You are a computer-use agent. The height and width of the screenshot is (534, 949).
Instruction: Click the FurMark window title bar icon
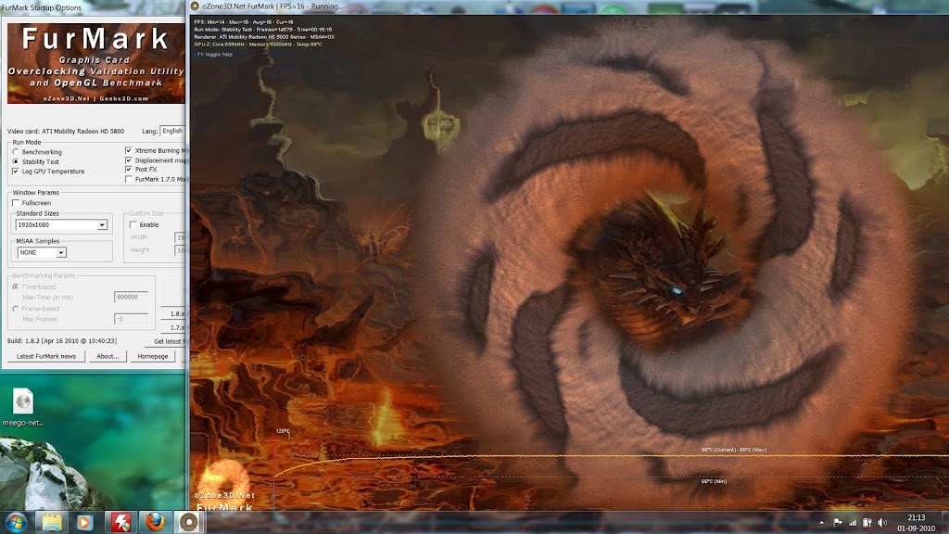click(195, 6)
